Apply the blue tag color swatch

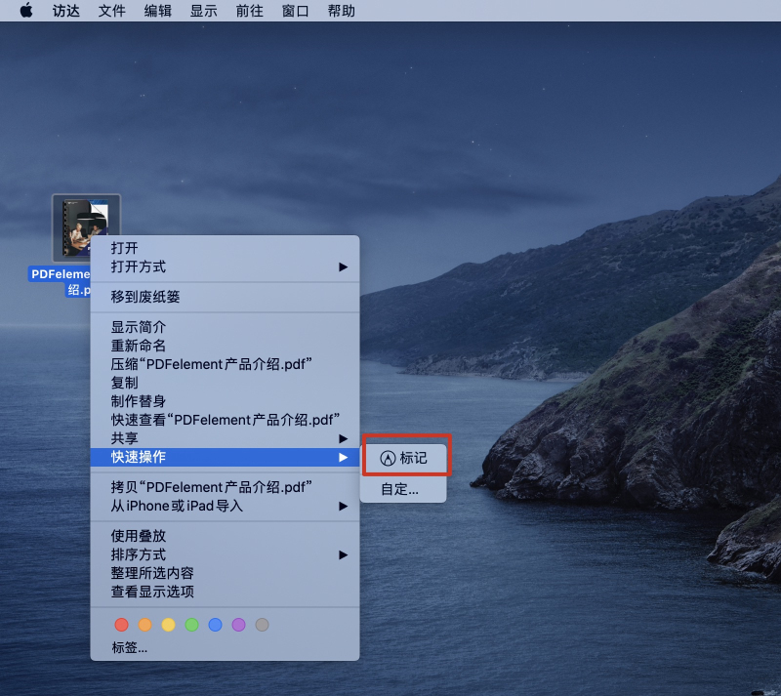click(215, 625)
